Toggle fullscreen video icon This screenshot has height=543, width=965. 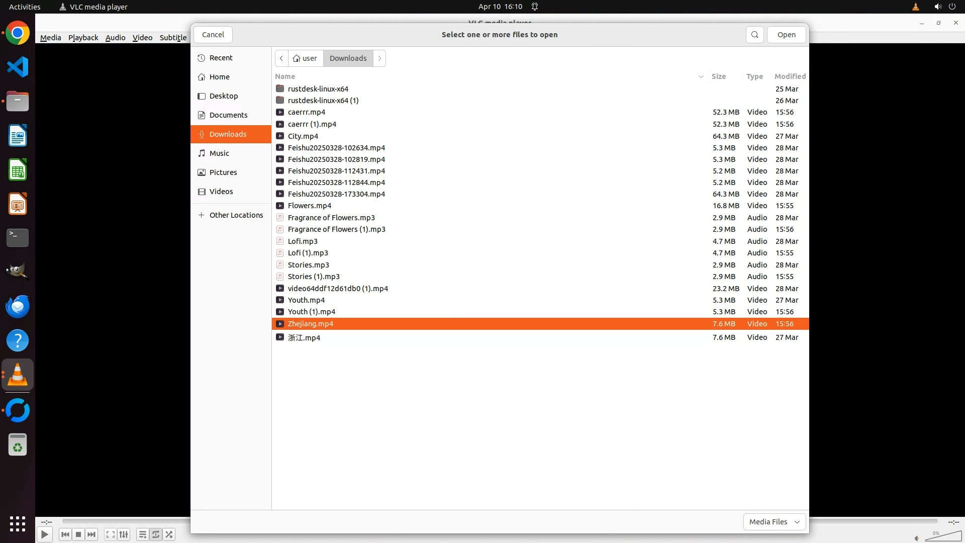110,534
